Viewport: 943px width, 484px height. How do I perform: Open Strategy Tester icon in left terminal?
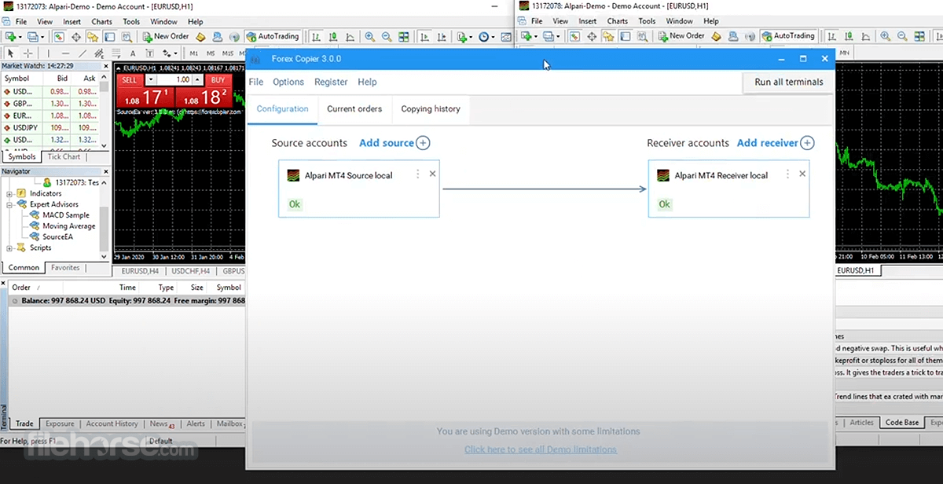point(127,36)
